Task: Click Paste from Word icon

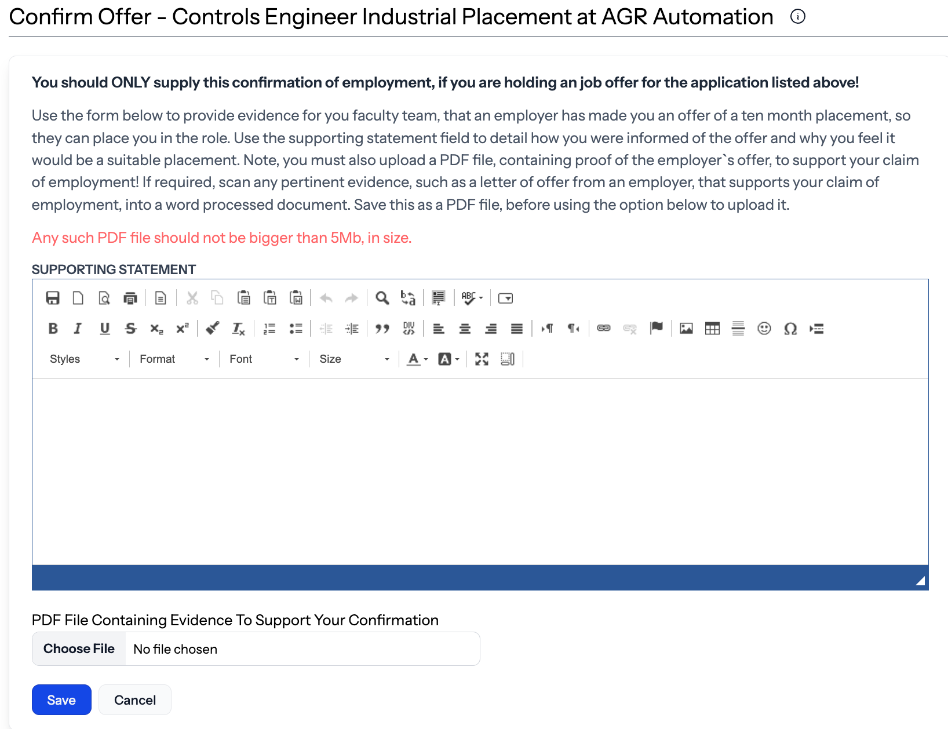Action: (x=296, y=298)
